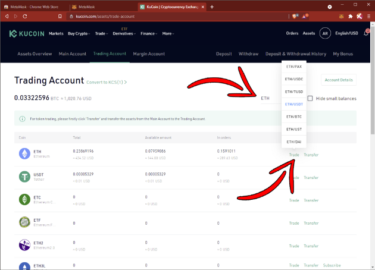Click Trade in the ETH row
Image resolution: width=375 pixels, height=270 pixels.
(294, 155)
